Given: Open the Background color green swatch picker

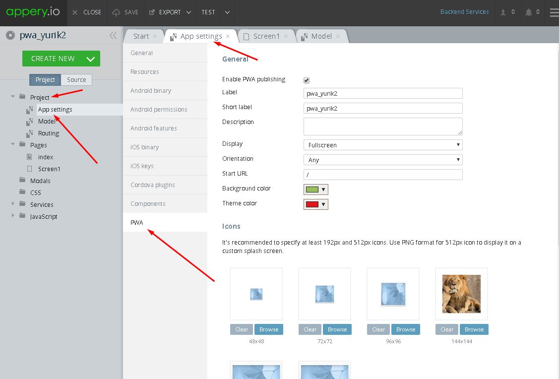Looking at the screenshot, I should 316,189.
